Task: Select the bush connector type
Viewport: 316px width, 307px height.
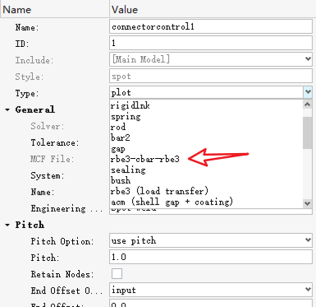Action: coord(121,181)
